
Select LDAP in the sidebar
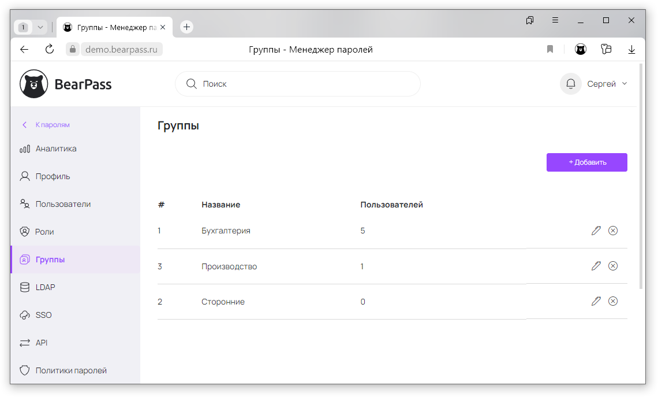pyautogui.click(x=45, y=287)
